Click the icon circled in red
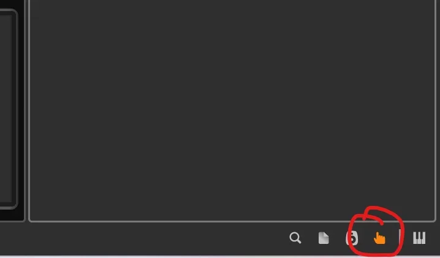The height and width of the screenshot is (258, 440). tap(379, 238)
